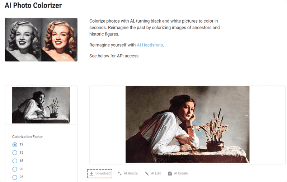The image size is (287, 182).
Task: Set colorization factor to 20
Action: 15,169
